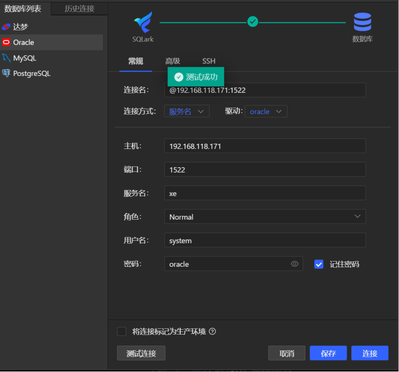
Task: Focus the 连接名 input field
Action: pyautogui.click(x=265, y=90)
